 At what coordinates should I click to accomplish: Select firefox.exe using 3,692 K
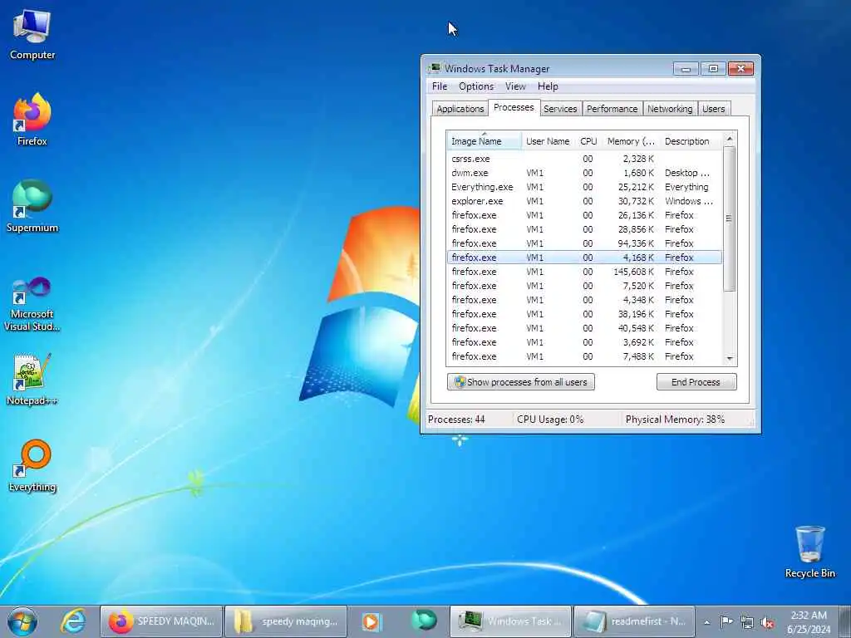[x=584, y=341]
